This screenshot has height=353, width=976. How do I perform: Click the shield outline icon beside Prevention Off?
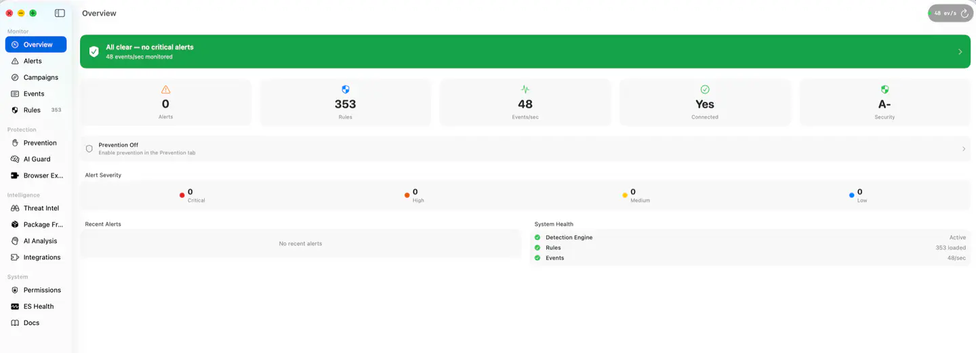(x=89, y=148)
